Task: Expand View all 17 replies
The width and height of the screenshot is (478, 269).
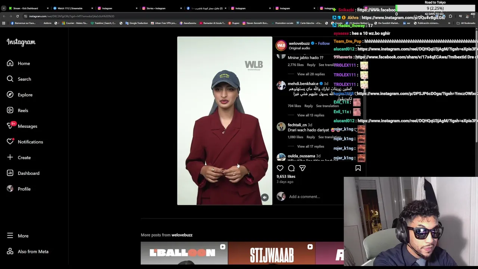Action: (311, 146)
